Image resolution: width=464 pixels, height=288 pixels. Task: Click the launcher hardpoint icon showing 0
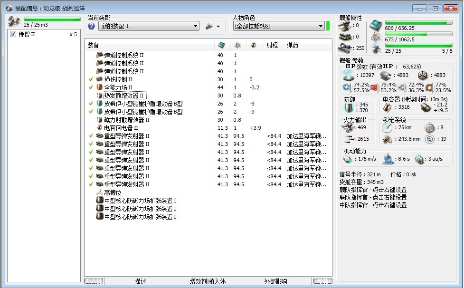[345, 37]
